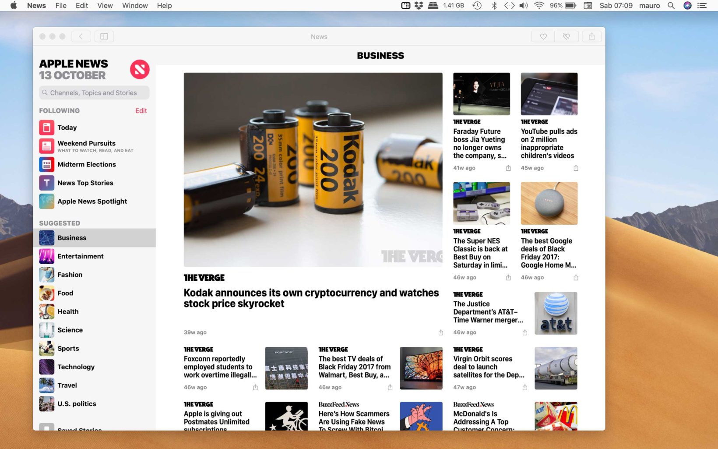Click the Dislike story crossed-heart button

point(567,36)
